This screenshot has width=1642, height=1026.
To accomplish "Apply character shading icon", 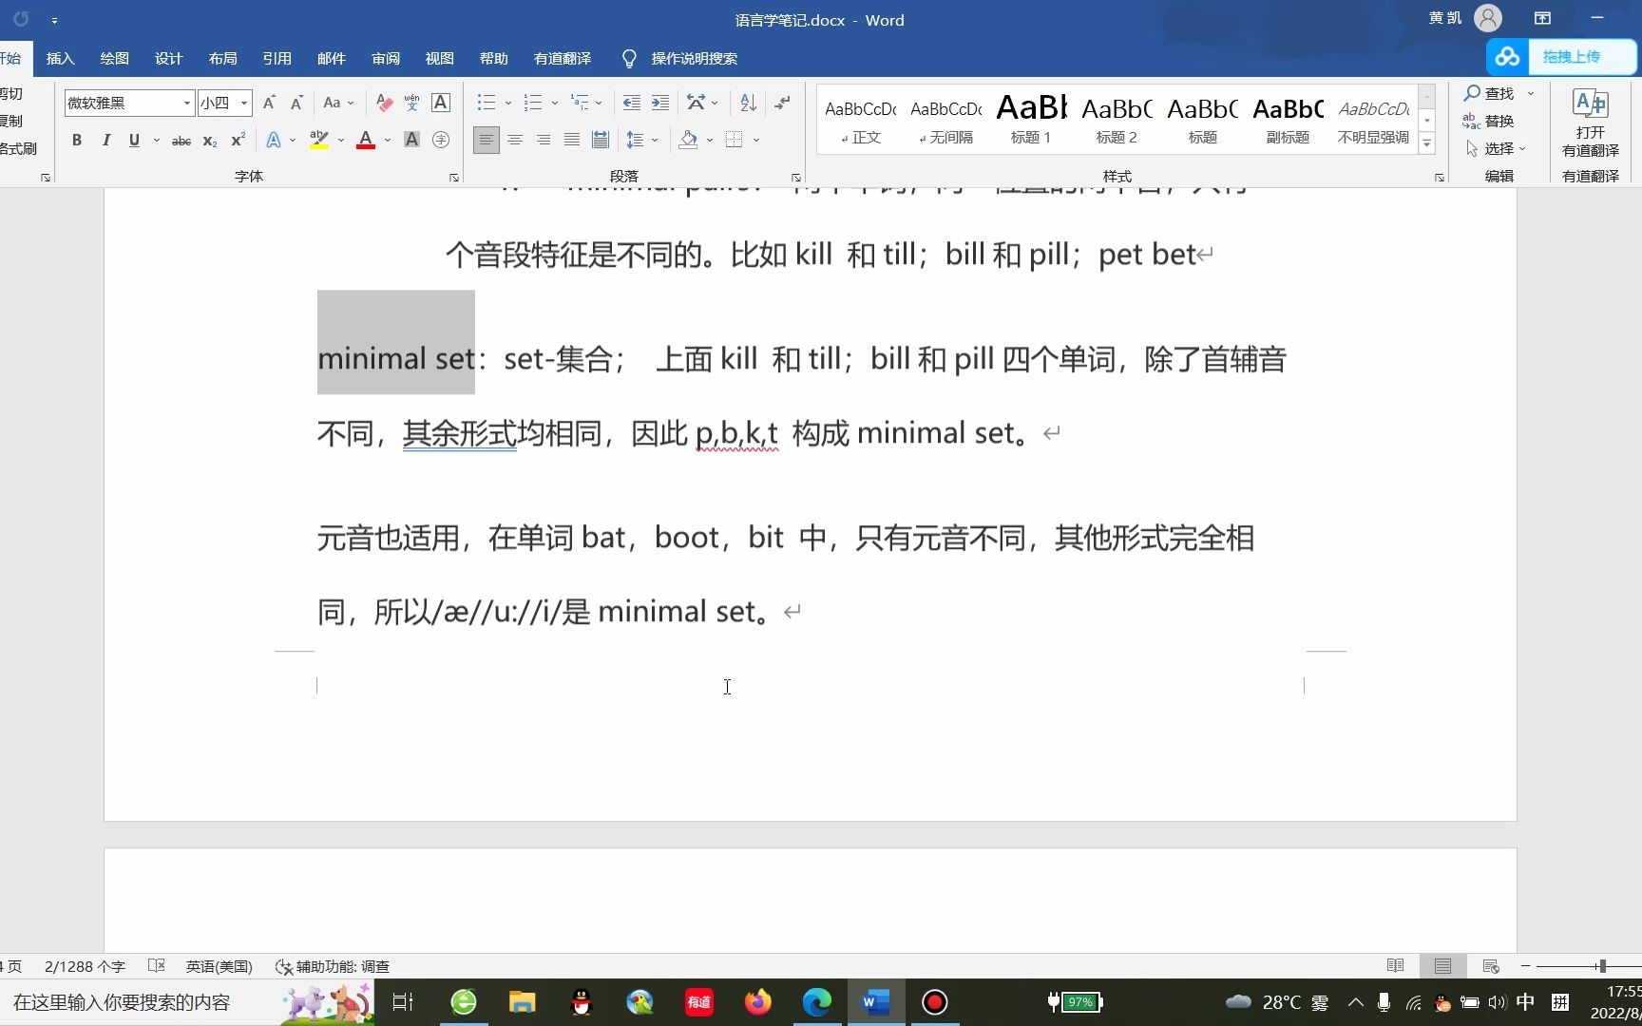I will coord(411,140).
